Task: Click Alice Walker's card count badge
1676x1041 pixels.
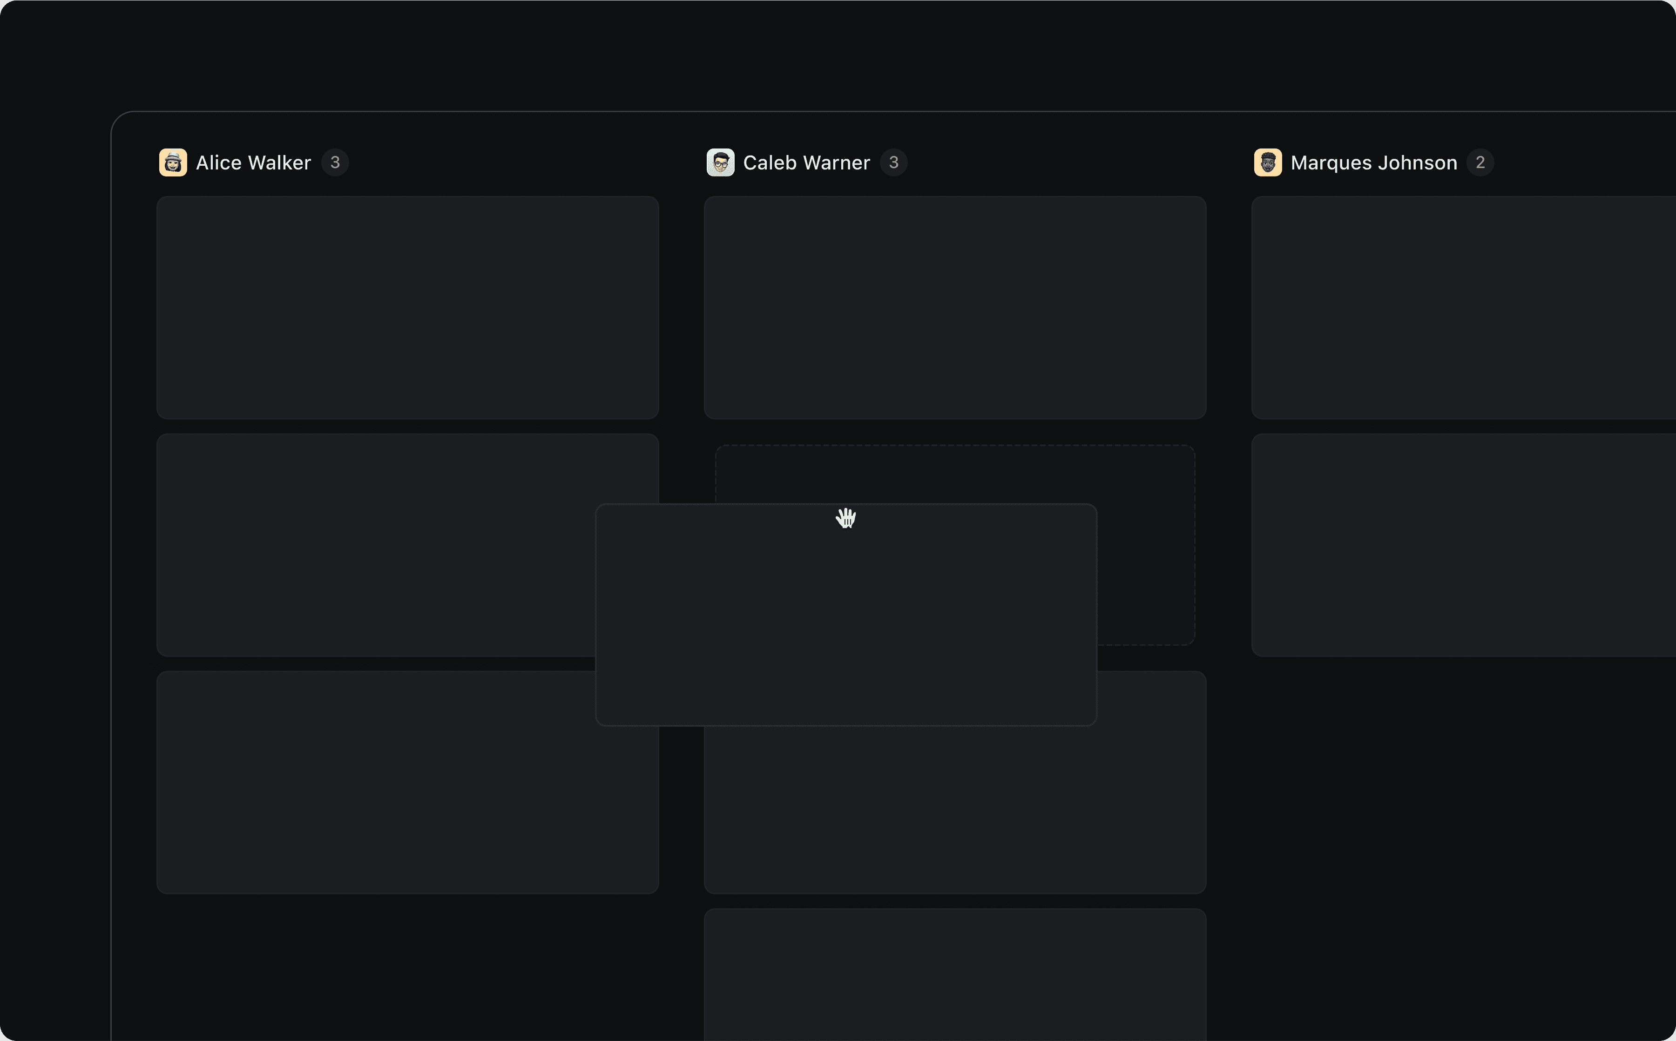Action: tap(335, 162)
